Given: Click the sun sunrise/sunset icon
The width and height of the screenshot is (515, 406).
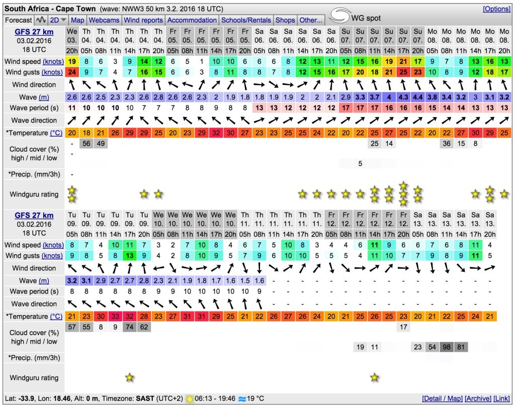Looking at the screenshot, I should 189,398.
